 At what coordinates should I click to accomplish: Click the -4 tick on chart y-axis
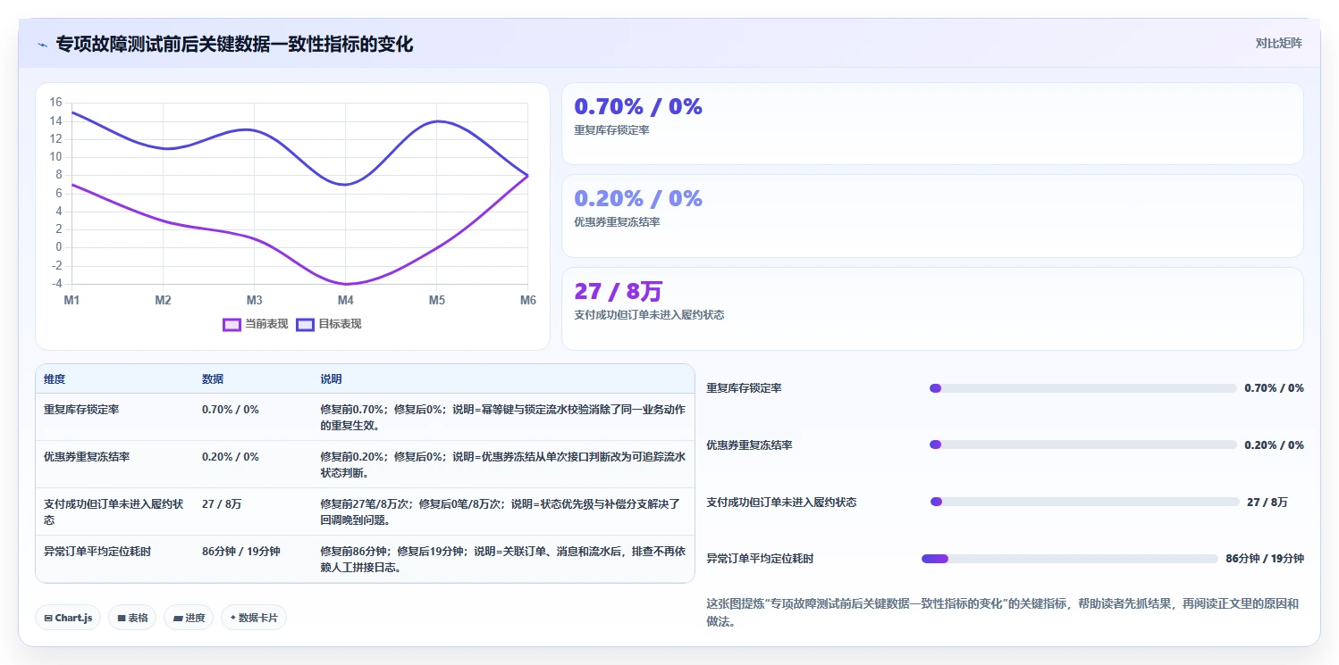[57, 284]
